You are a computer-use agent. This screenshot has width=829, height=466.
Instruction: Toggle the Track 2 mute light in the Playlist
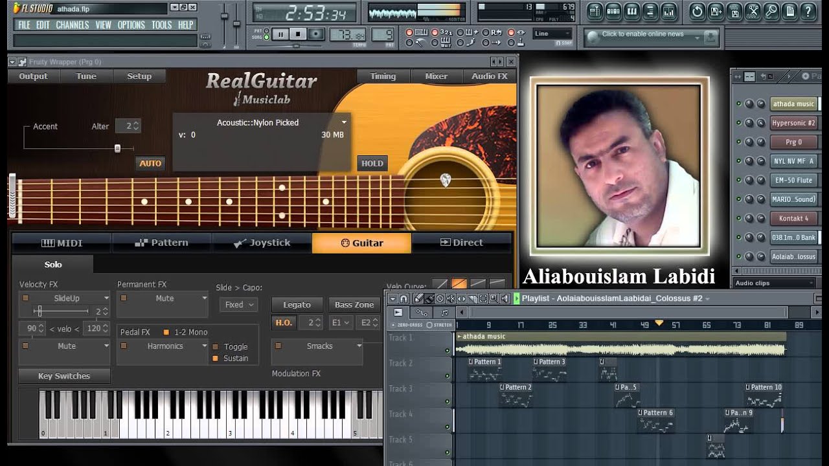(447, 376)
